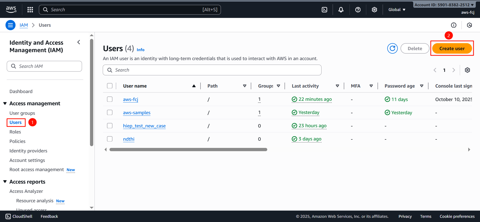Open the AWS services grid menu
480x222 pixels.
click(x=30, y=9)
